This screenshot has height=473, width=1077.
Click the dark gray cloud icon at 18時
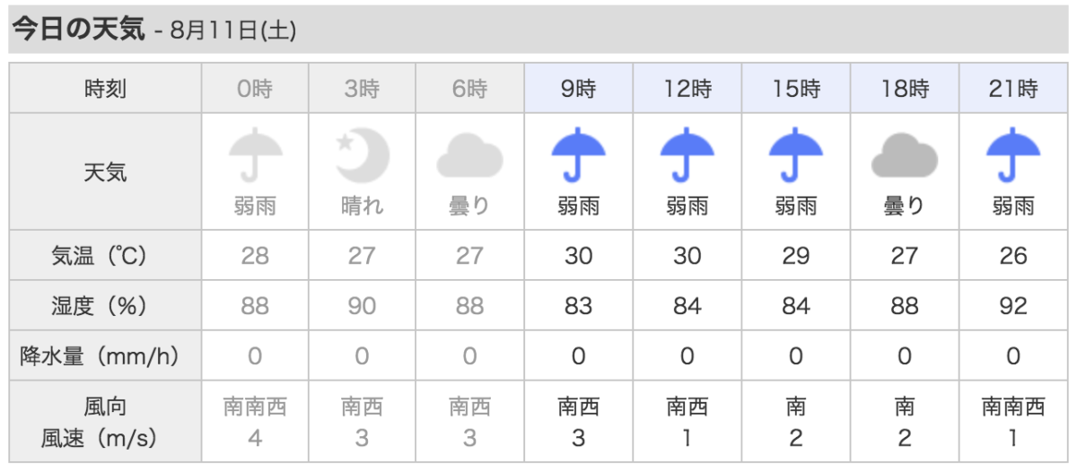click(x=904, y=155)
